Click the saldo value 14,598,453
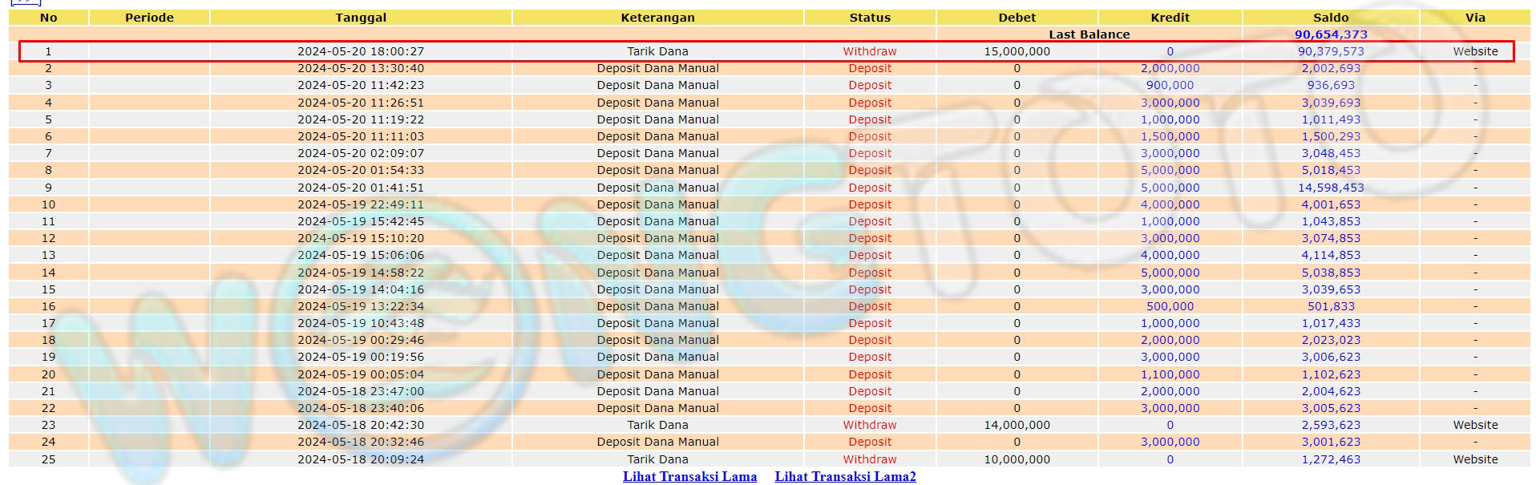 coord(1331,188)
